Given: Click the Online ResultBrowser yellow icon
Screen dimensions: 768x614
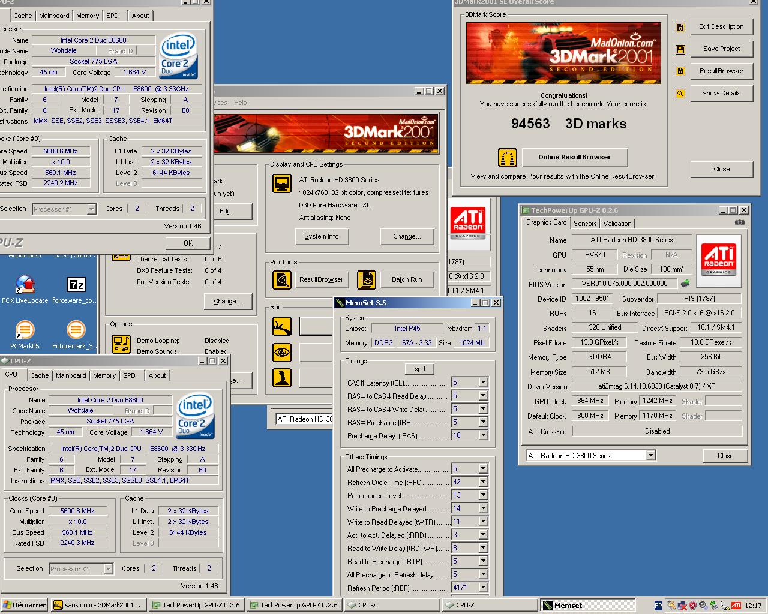Looking at the screenshot, I should tap(508, 158).
